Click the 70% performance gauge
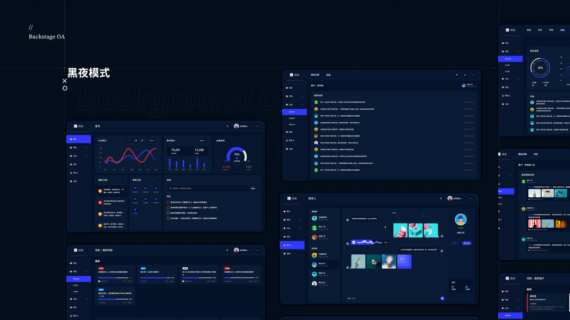 [237, 155]
